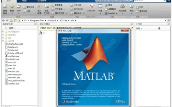Screen dimensions: 172x107
Task: Expand the win64 folder node
Action: [x=3, y=41]
